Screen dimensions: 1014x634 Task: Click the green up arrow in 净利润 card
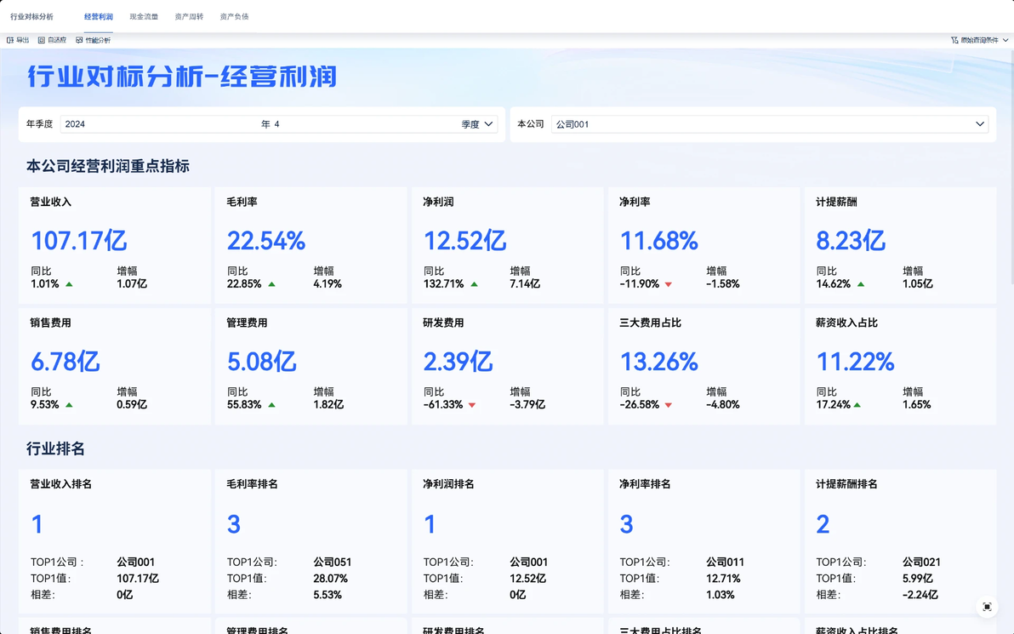click(x=474, y=284)
